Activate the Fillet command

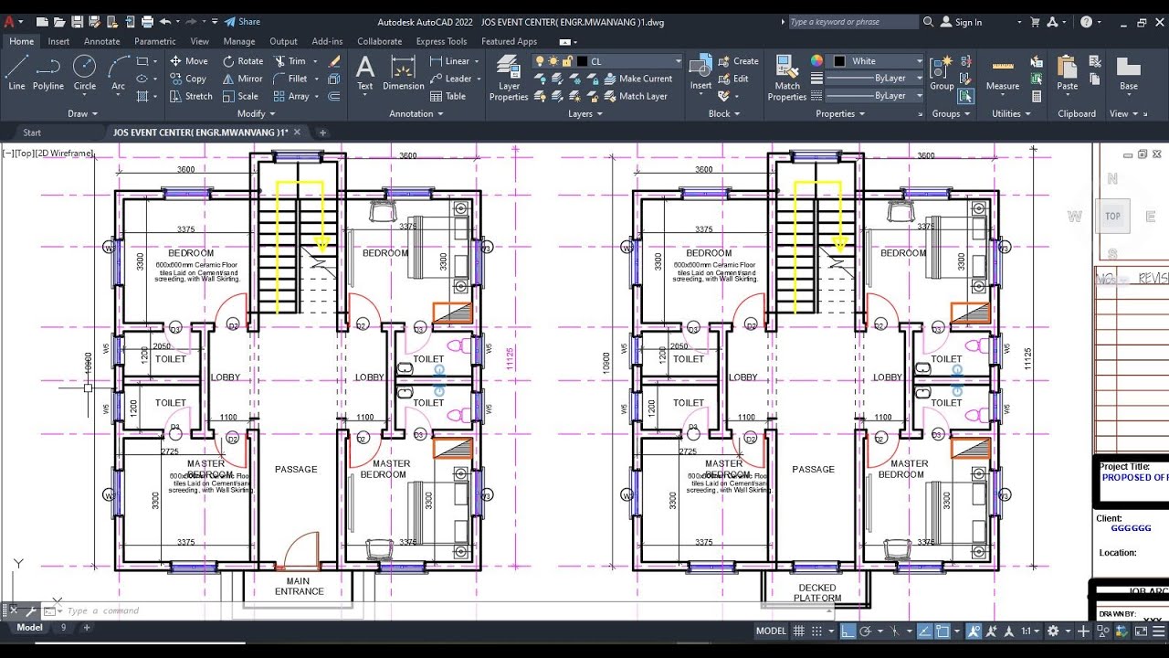click(290, 79)
